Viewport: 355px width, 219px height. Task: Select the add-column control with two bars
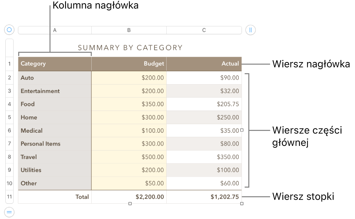pos(250,30)
